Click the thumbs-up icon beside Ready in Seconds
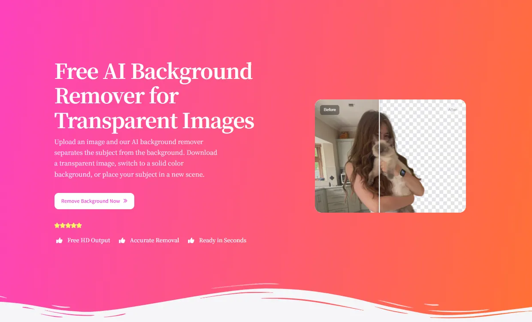 (191, 241)
